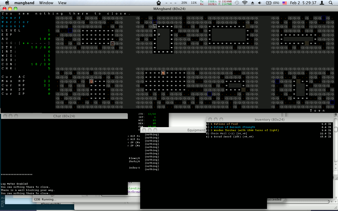Open the US flag input menu

point(285,3)
